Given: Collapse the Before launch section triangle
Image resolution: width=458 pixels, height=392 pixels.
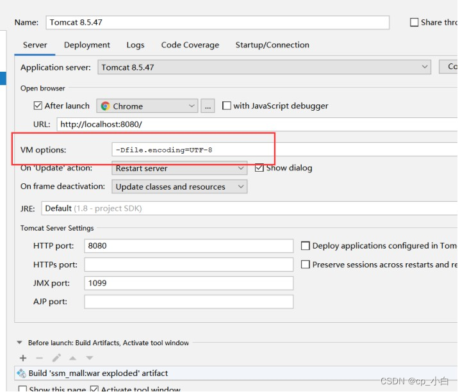Looking at the screenshot, I should (20, 342).
